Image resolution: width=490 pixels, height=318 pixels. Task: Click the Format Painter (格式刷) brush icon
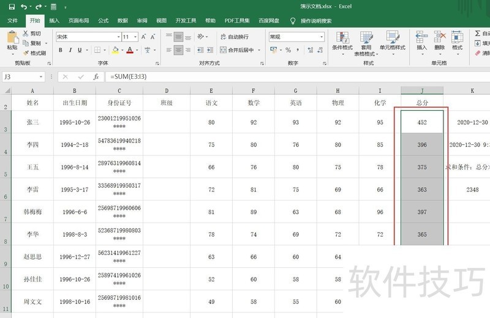(25, 53)
